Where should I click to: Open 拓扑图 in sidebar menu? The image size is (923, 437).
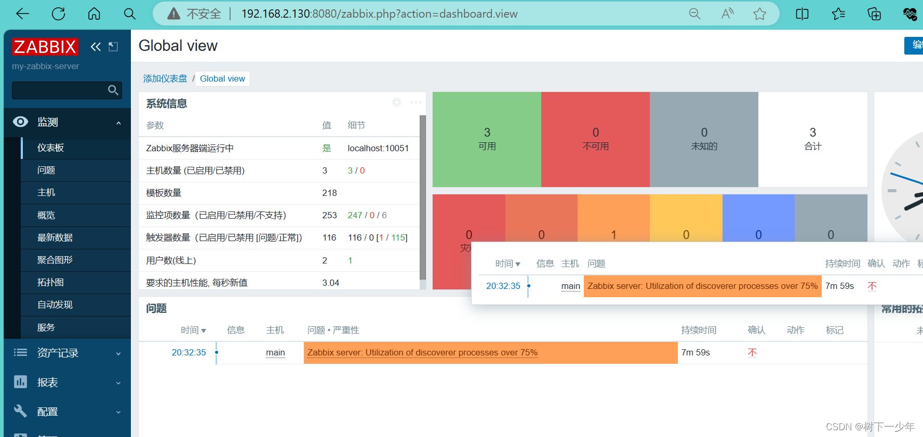[76, 282]
